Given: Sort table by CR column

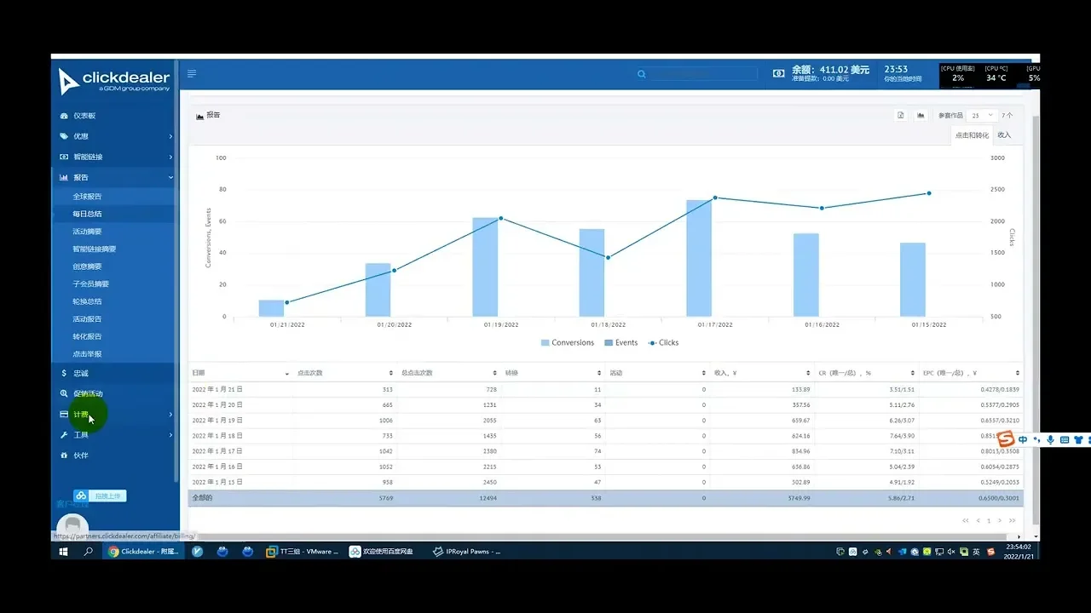Looking at the screenshot, I should (x=867, y=373).
